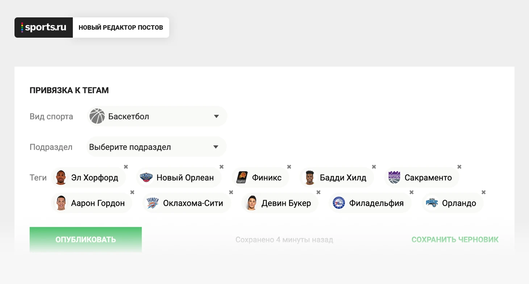
Task: Click the Orlando Magic logo icon
Action: (432, 203)
